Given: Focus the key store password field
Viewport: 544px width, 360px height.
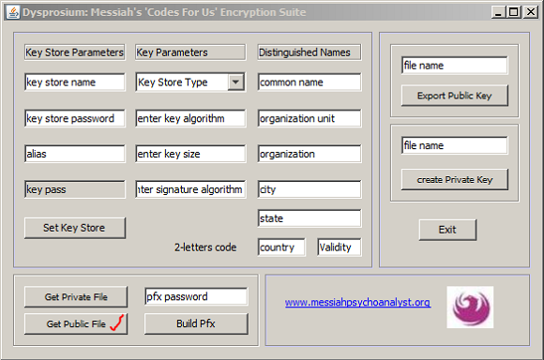Looking at the screenshot, I should [75, 119].
